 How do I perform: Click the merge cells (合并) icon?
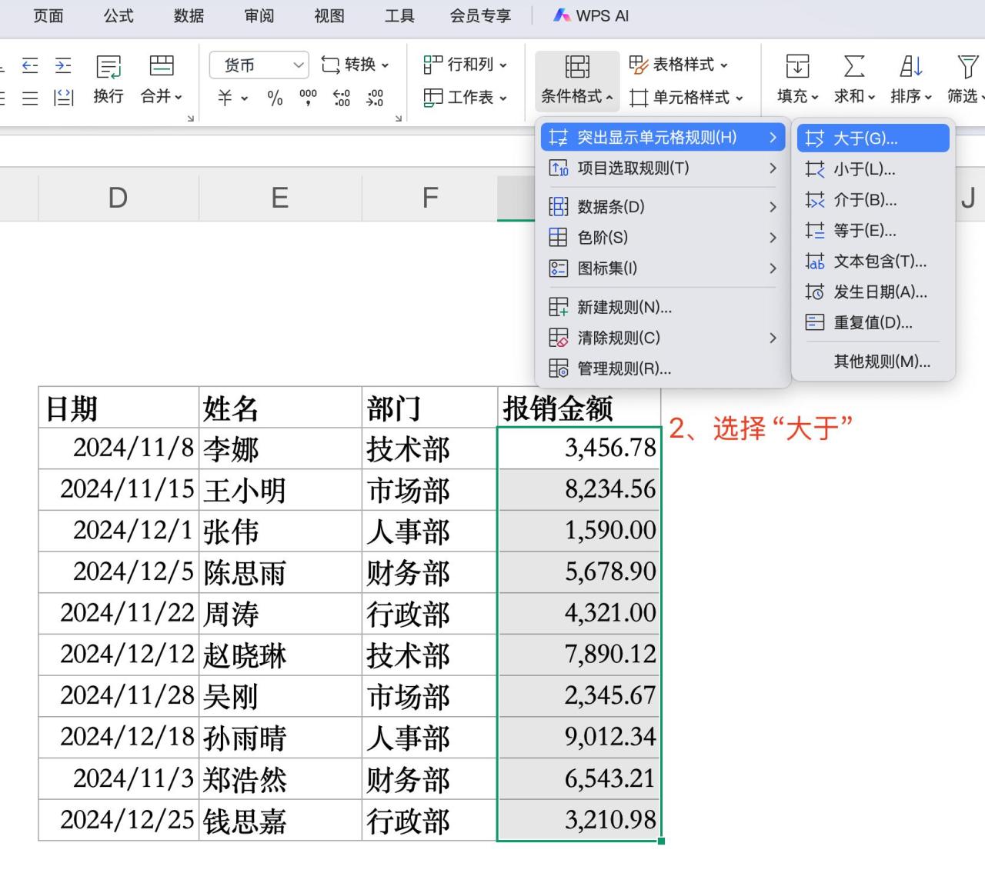(162, 65)
